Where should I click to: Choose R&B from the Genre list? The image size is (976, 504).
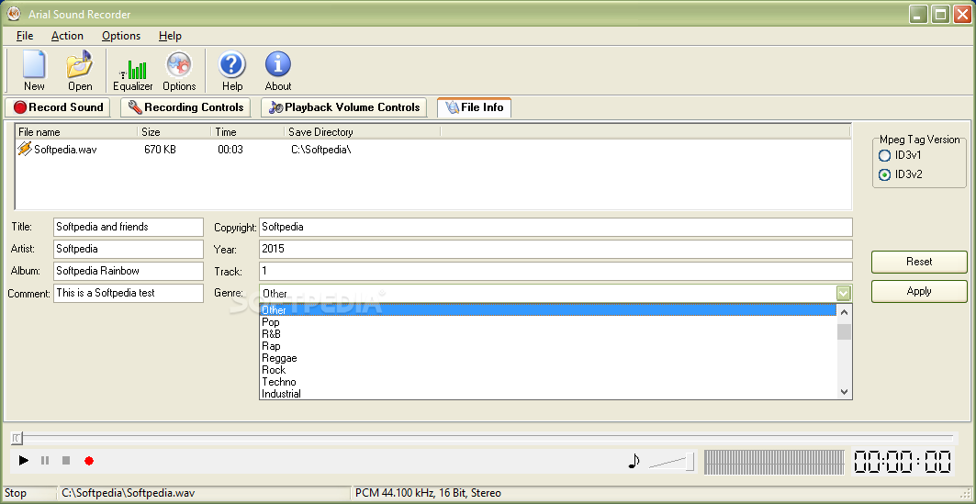point(548,334)
